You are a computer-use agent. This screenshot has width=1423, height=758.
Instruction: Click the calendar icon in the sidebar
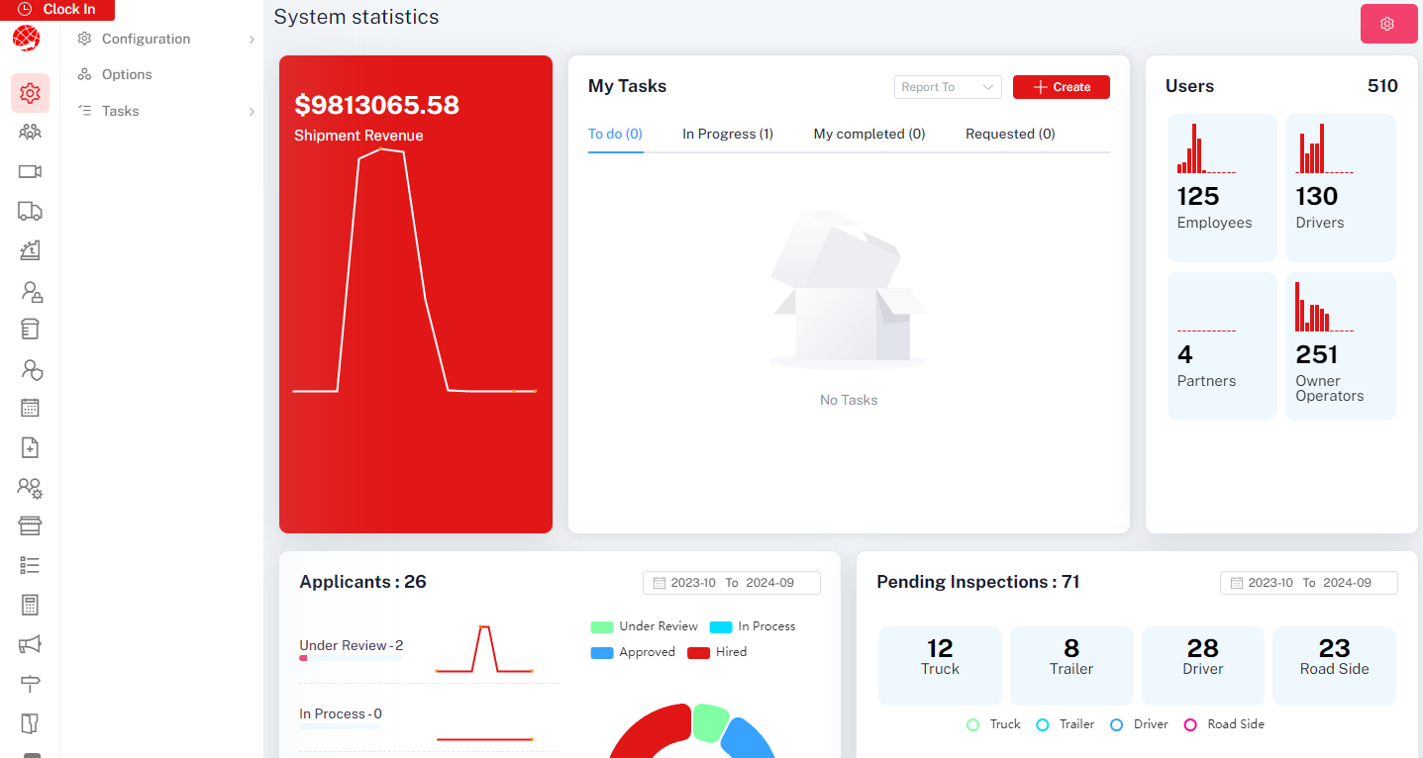click(x=30, y=408)
